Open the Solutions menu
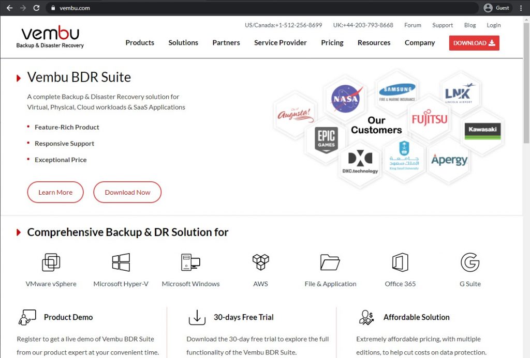This screenshot has width=530, height=358. click(183, 42)
